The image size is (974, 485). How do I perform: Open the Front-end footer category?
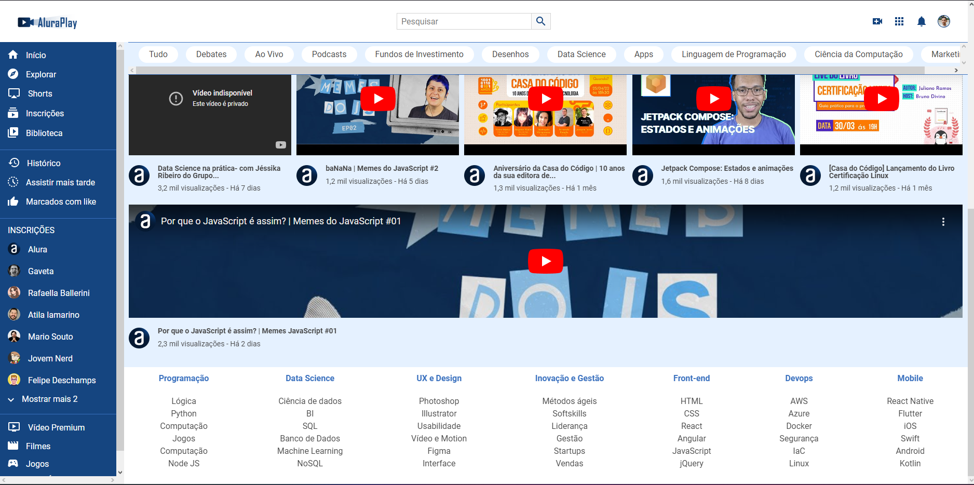[x=692, y=378]
